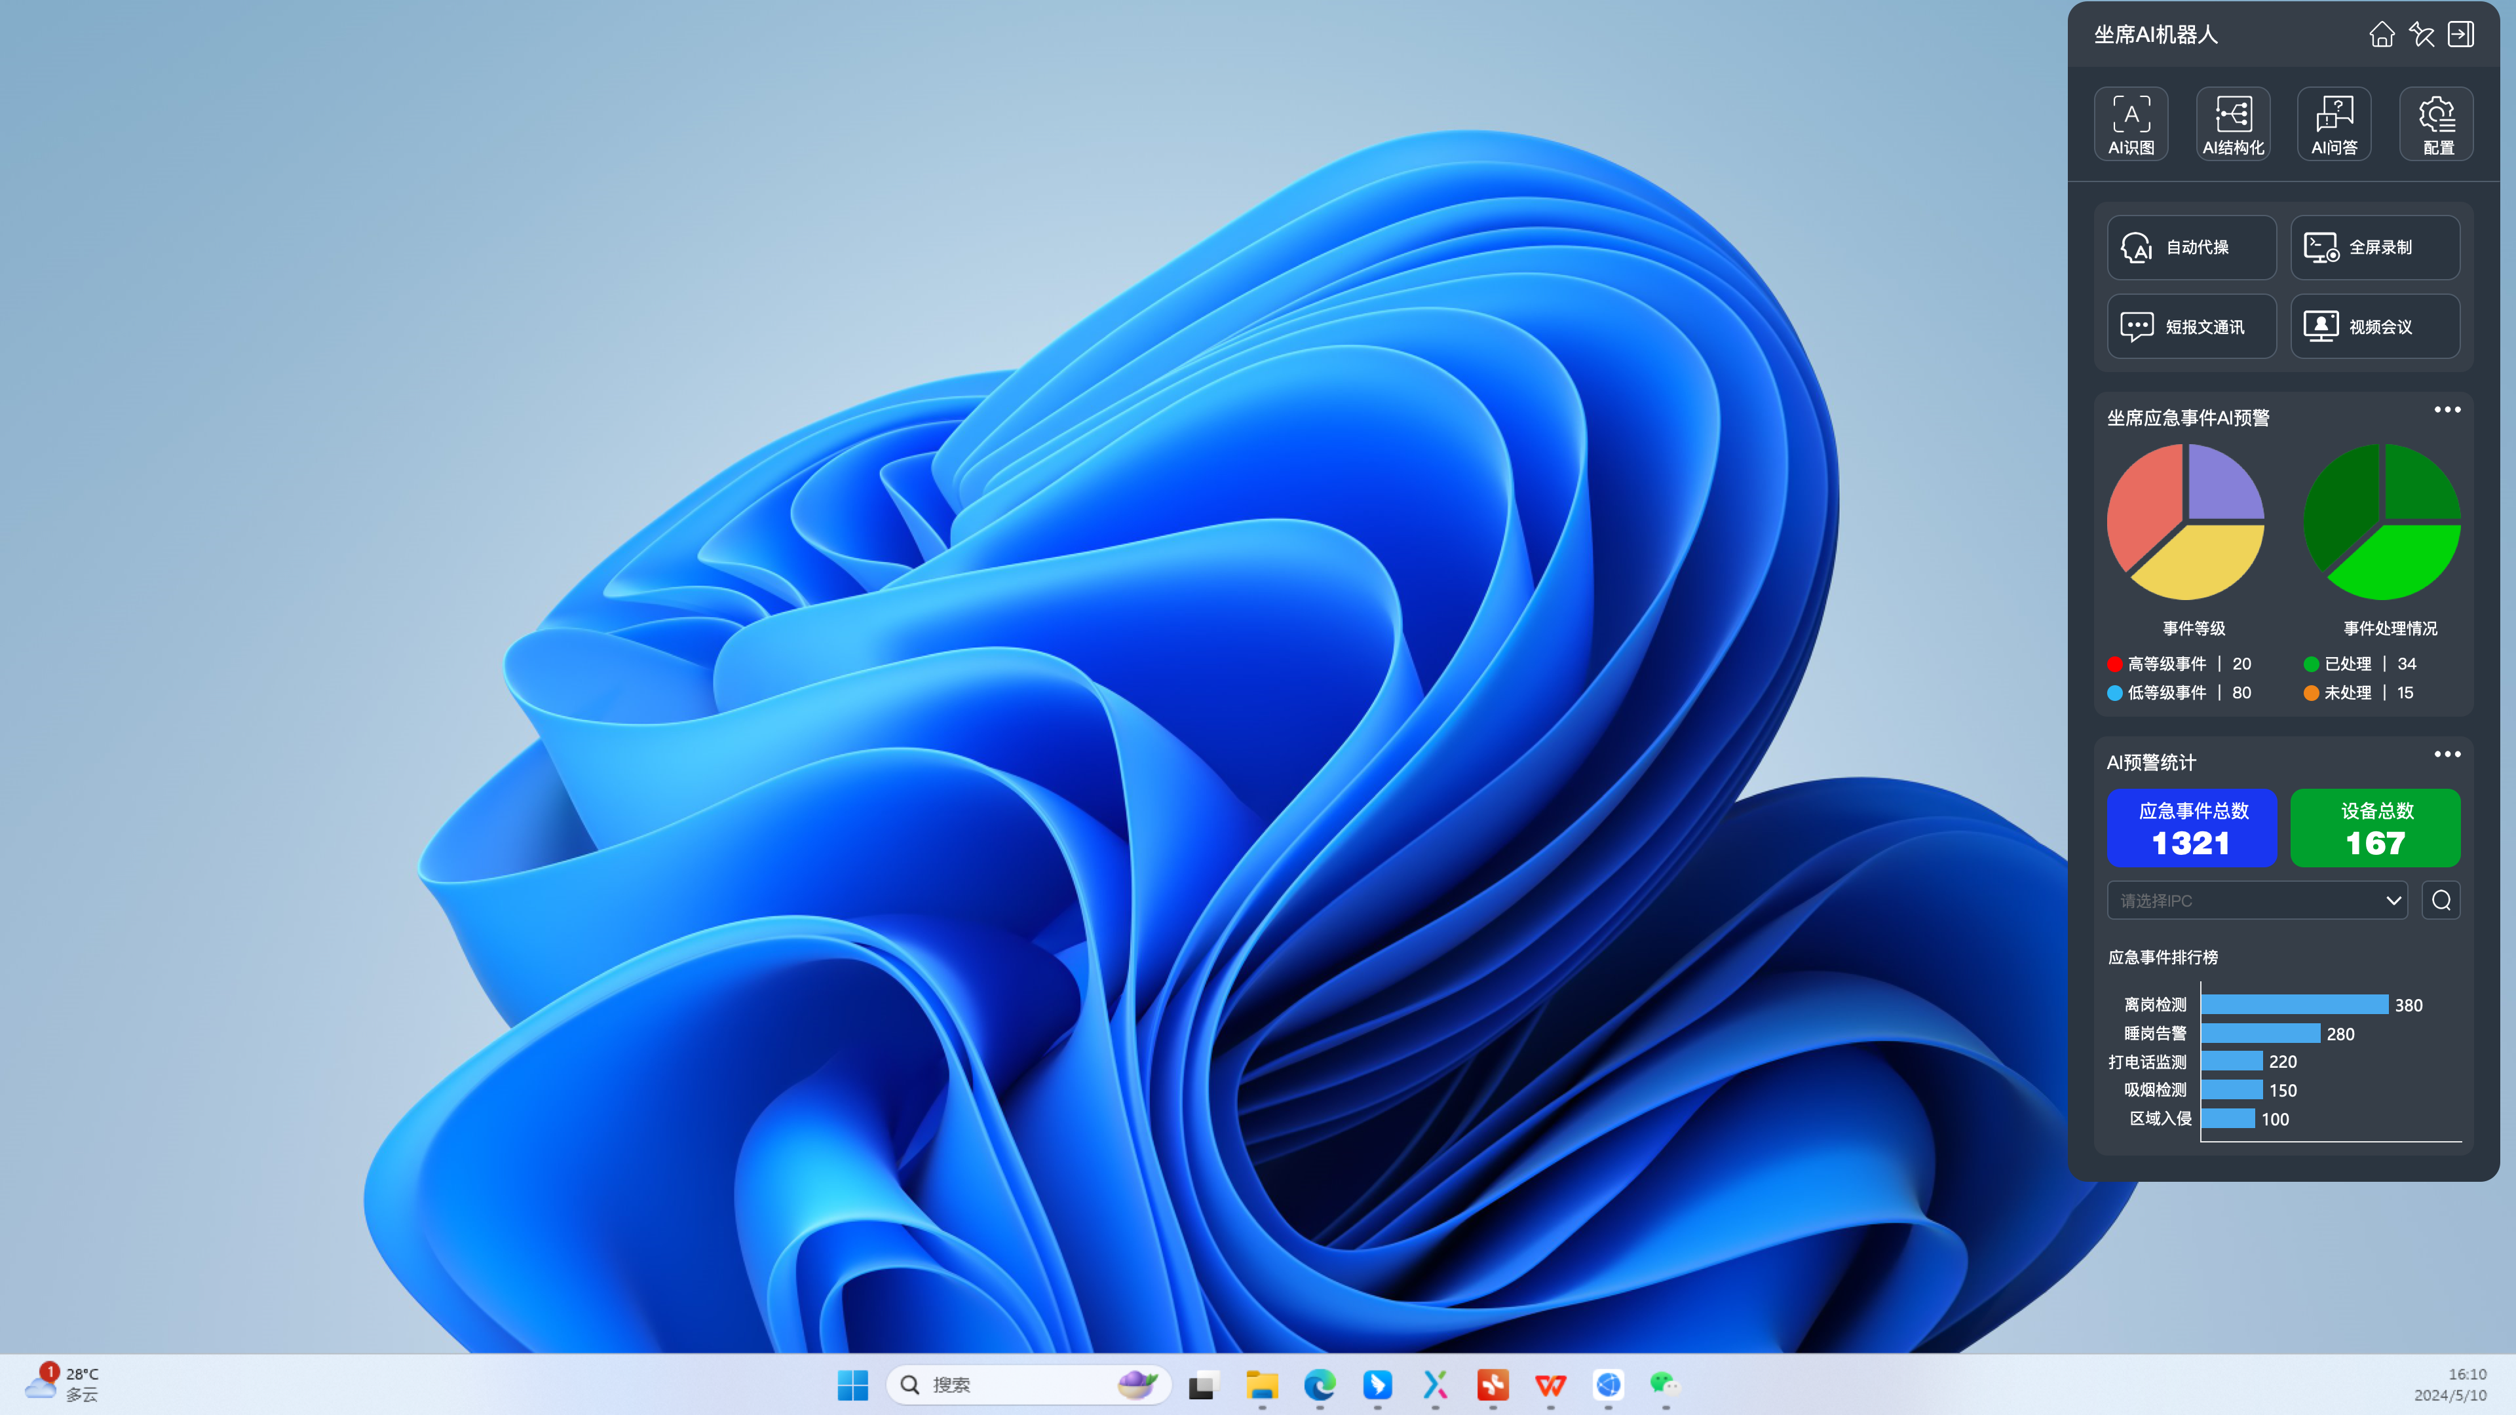Image resolution: width=2516 pixels, height=1415 pixels.
Task: Open the 配置 settings tool
Action: (x=2437, y=124)
